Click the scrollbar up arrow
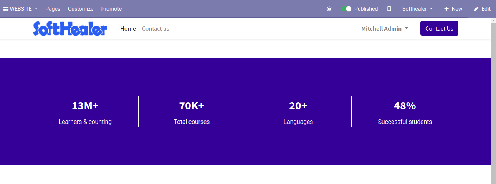496x184 pixels. (x=493, y=20)
